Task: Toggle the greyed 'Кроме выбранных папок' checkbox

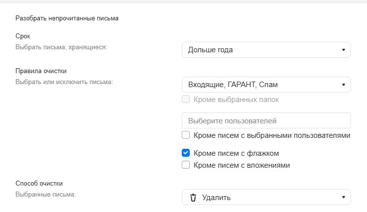Action: 186,99
